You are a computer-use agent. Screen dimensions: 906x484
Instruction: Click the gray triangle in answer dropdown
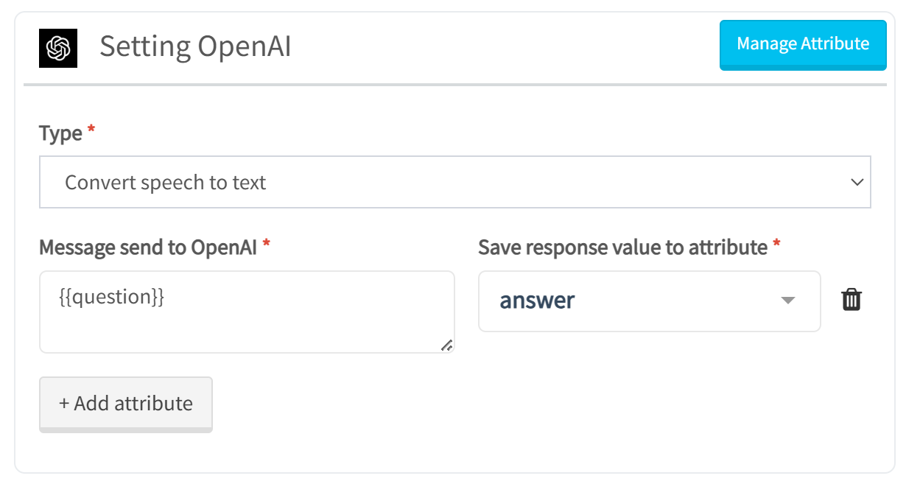(x=788, y=301)
